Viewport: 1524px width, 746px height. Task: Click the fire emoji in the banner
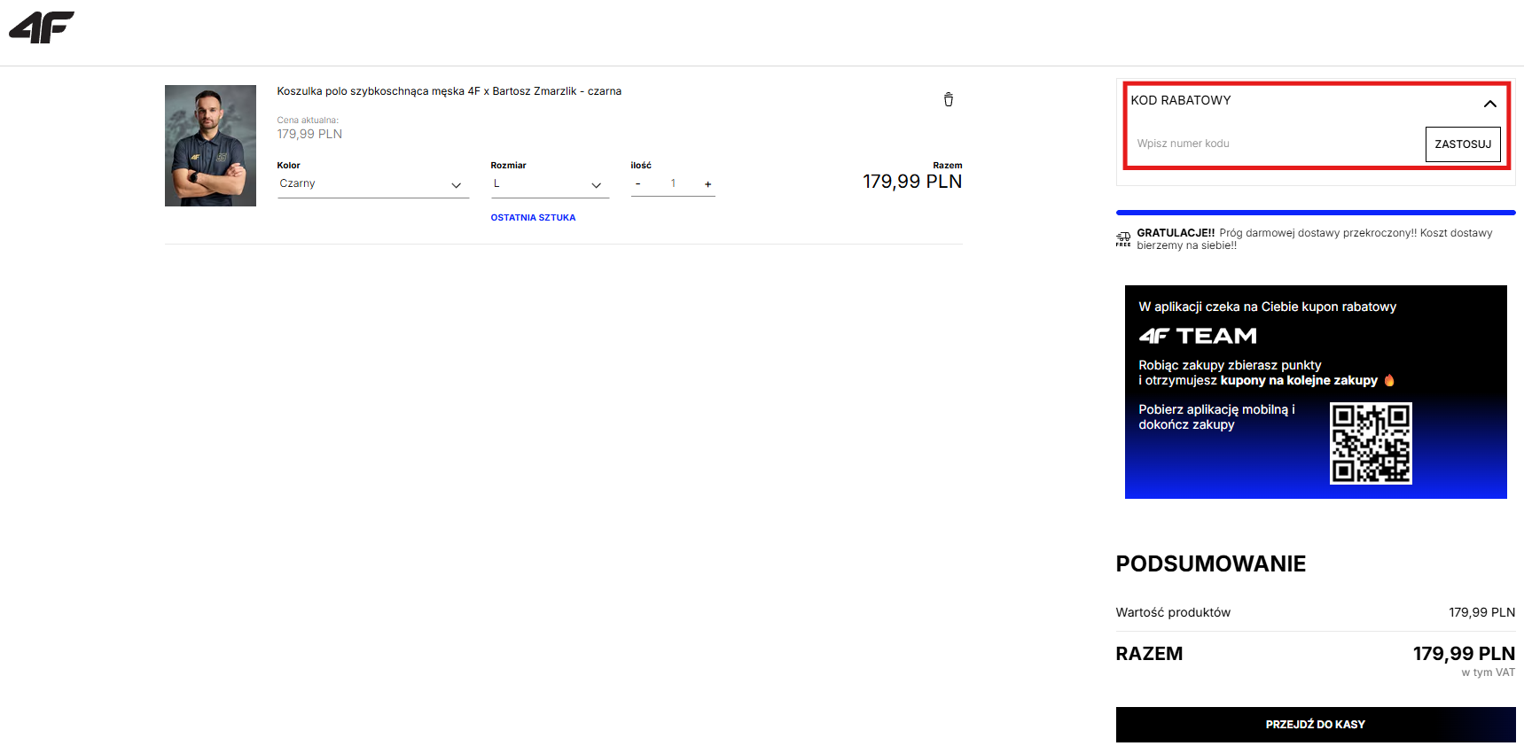pyautogui.click(x=1388, y=380)
